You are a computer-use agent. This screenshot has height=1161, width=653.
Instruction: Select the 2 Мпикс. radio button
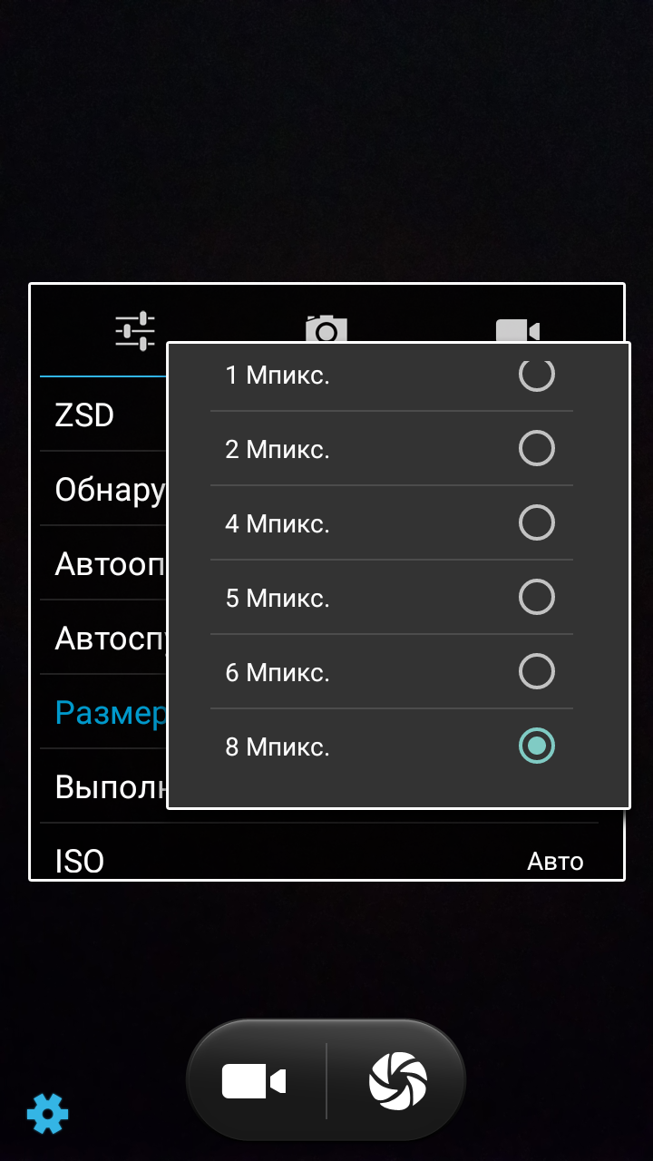[536, 448]
